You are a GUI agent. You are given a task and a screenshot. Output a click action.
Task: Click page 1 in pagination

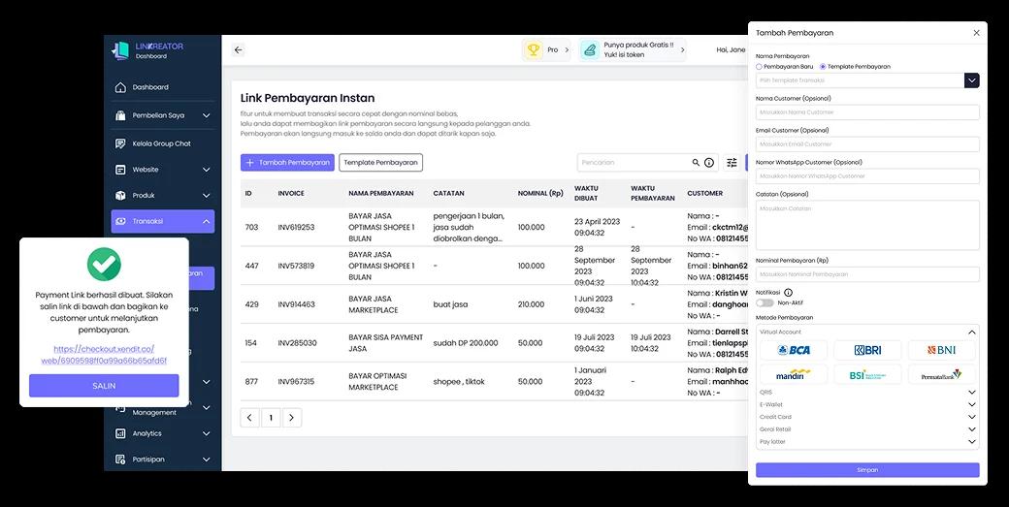(271, 418)
